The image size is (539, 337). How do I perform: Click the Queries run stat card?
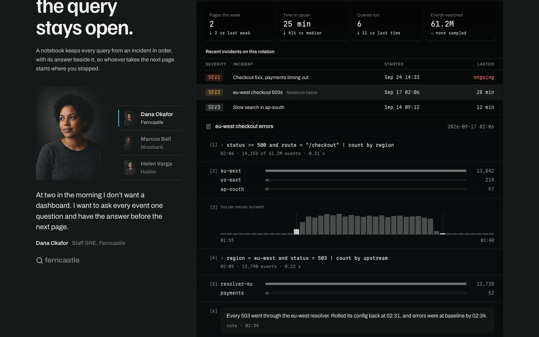click(386, 24)
